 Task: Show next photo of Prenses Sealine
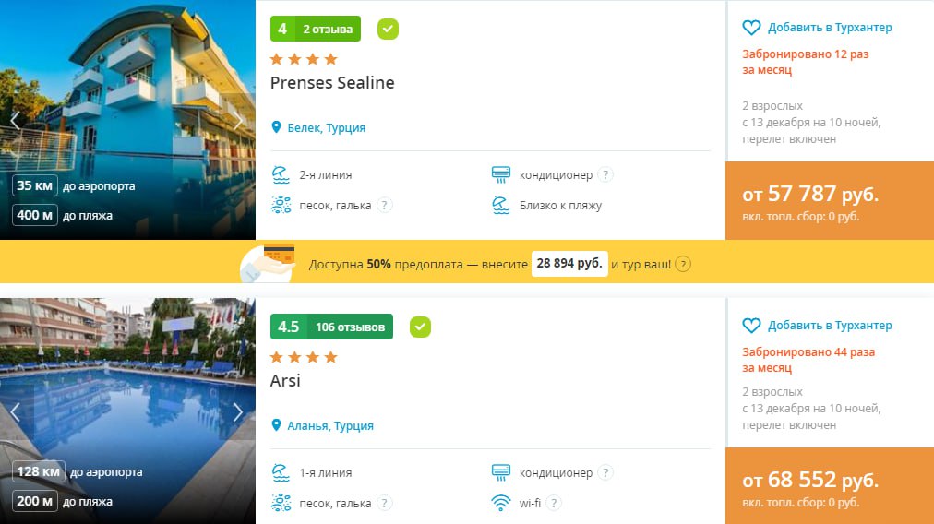238,120
